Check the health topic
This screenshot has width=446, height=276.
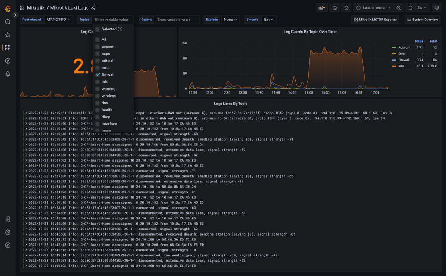click(x=98, y=110)
